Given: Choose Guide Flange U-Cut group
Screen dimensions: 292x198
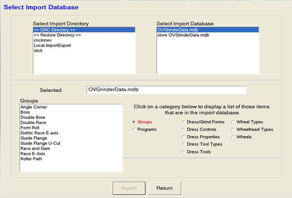Looking at the screenshot, I should 40,143.
